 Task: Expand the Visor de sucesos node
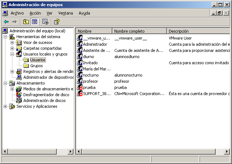click(x=12, y=42)
